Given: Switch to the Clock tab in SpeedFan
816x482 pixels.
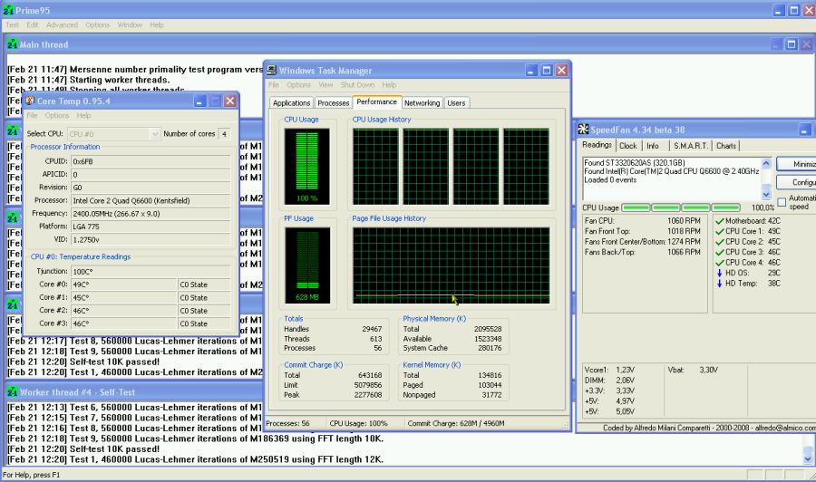Looking at the screenshot, I should (x=628, y=146).
